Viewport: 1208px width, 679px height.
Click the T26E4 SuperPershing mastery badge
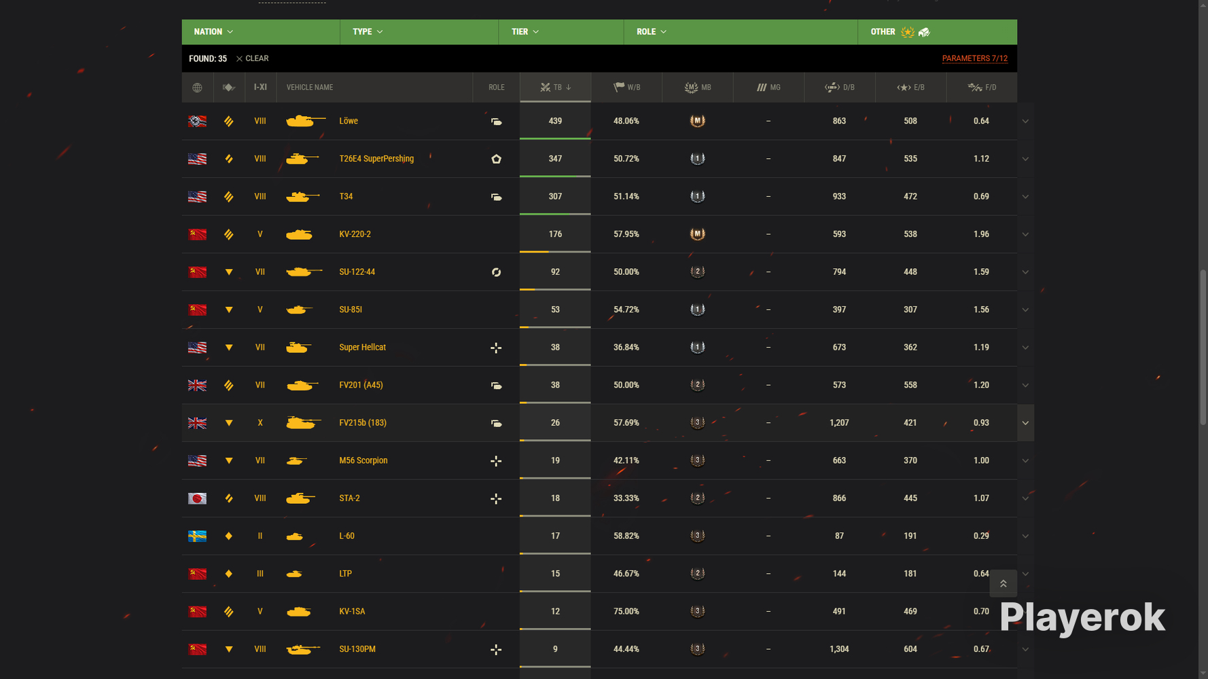[698, 159]
